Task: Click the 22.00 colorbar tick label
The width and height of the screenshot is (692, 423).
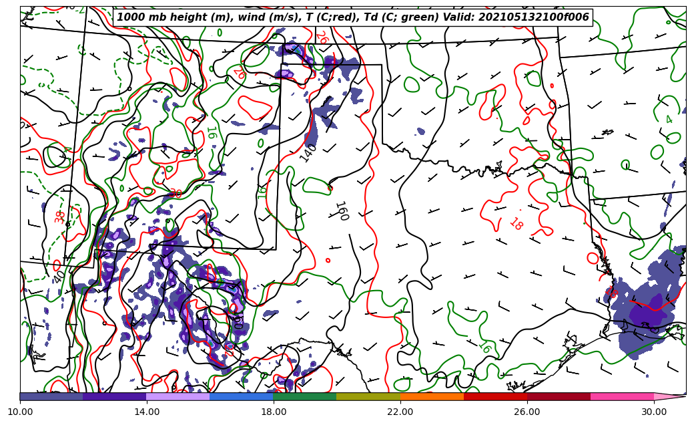Action: (x=400, y=412)
